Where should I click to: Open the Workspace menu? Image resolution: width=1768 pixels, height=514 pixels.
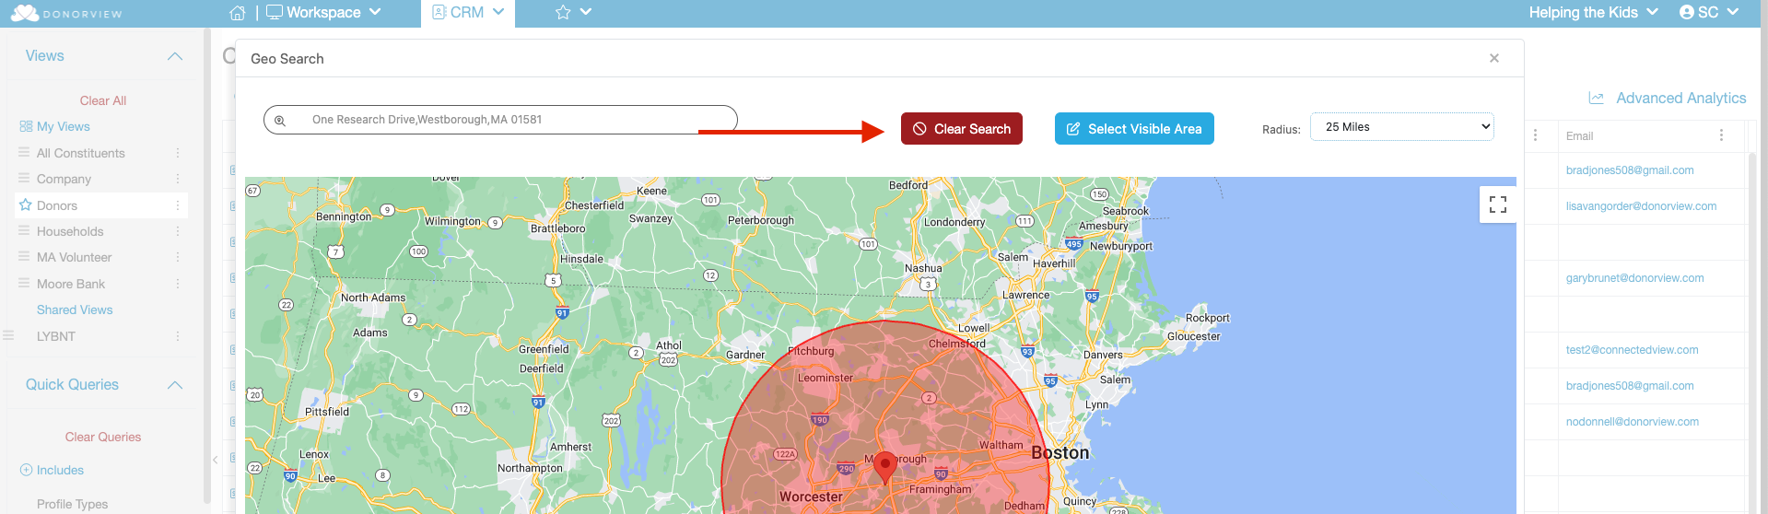323,13
